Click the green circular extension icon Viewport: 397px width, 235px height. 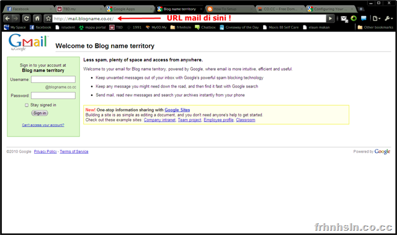coord(354,18)
